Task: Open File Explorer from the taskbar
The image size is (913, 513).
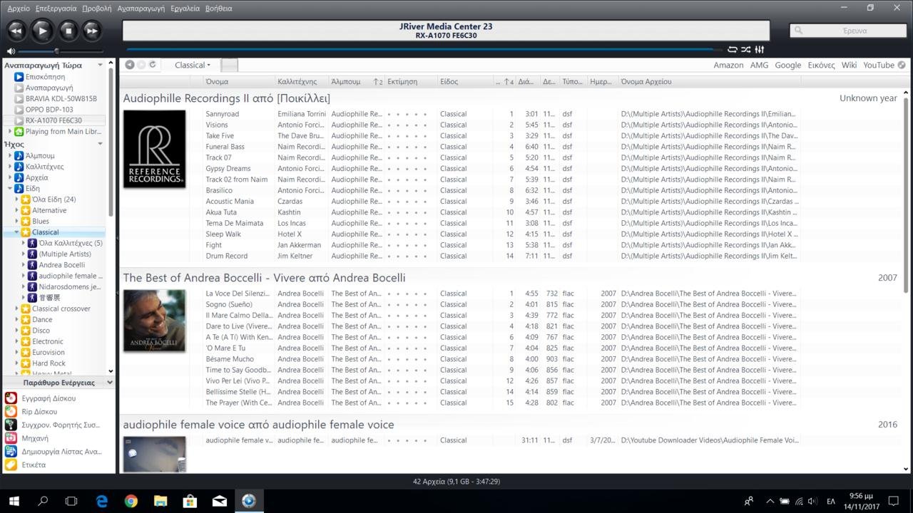Action: [x=160, y=501]
